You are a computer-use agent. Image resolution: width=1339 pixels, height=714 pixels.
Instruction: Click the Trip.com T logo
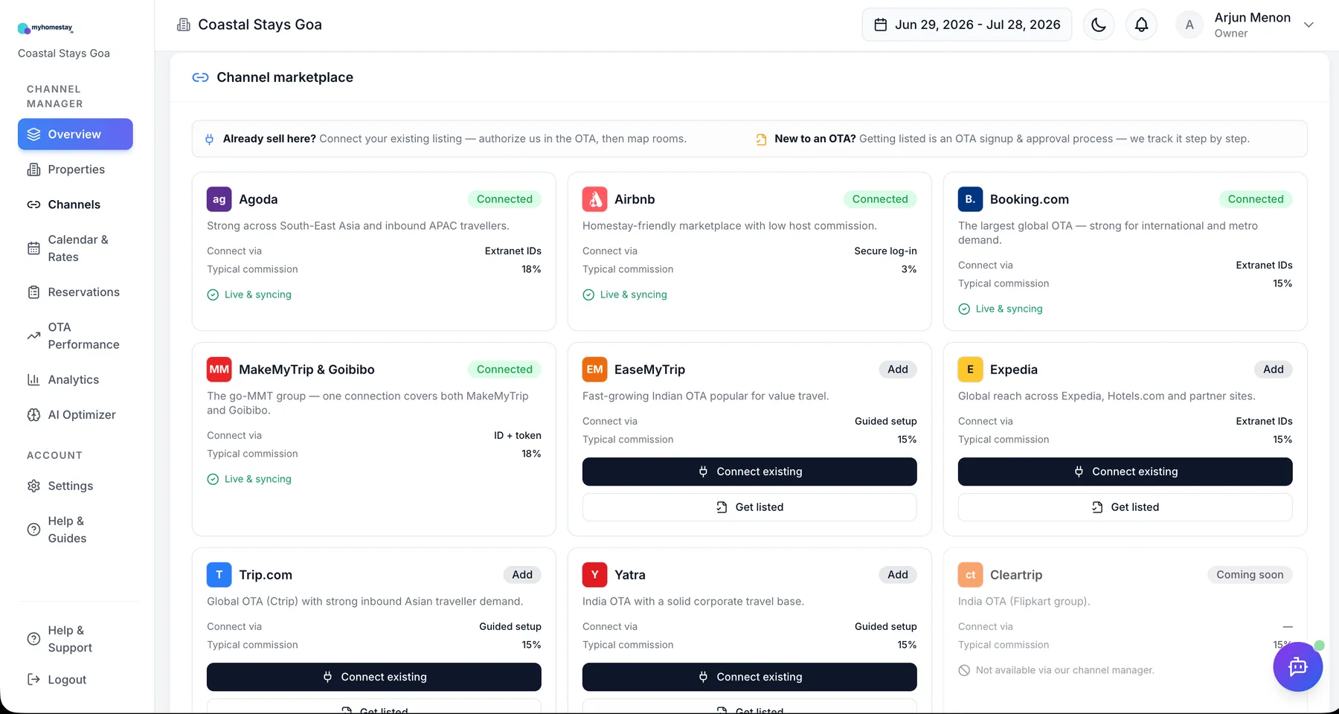(219, 575)
